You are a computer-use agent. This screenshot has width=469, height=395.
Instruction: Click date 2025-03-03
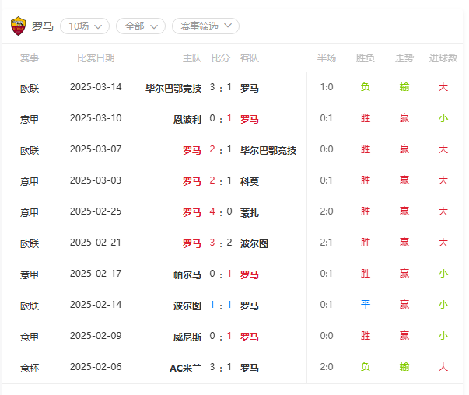tap(96, 180)
